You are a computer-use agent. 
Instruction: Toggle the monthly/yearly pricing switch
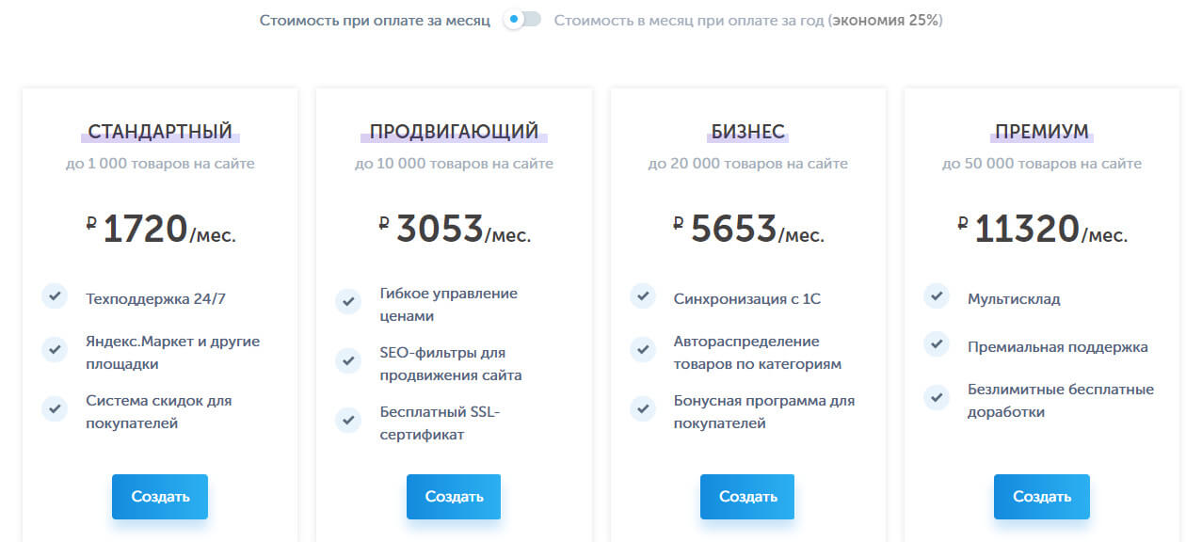(521, 19)
